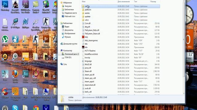197x110 pixels.
Task: Select Сеть in the navigation pane
Action: tap(65, 64)
